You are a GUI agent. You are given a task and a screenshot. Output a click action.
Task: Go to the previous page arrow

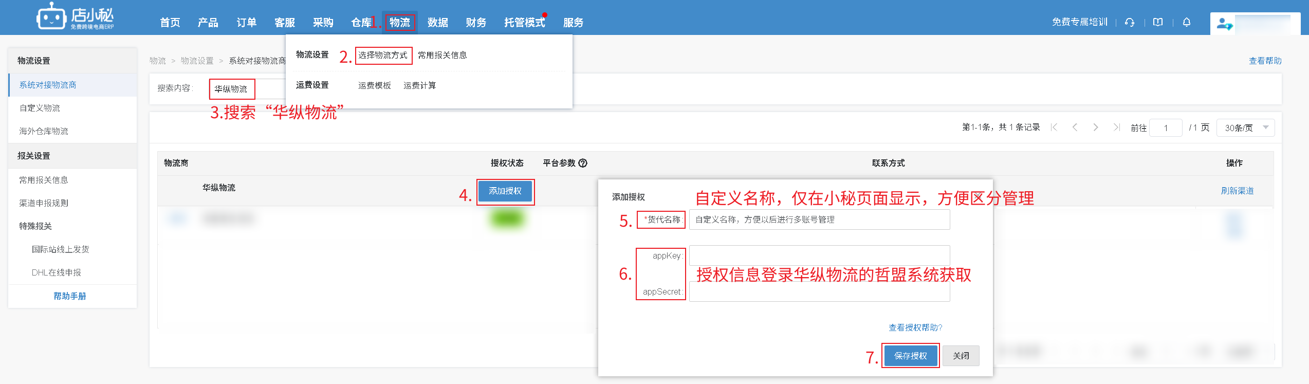click(1075, 127)
